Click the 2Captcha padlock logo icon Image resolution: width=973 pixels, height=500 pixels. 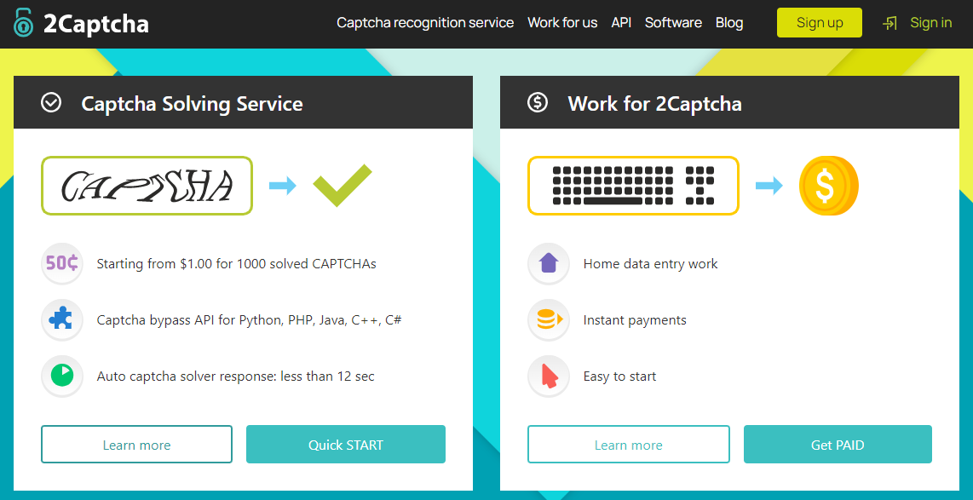[23, 23]
